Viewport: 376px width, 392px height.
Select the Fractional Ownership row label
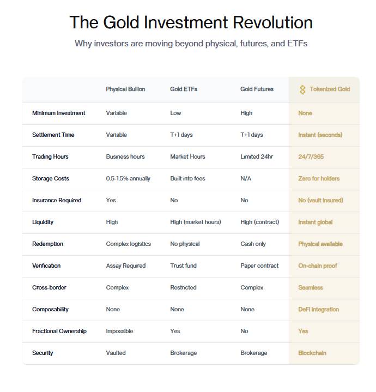59,331
